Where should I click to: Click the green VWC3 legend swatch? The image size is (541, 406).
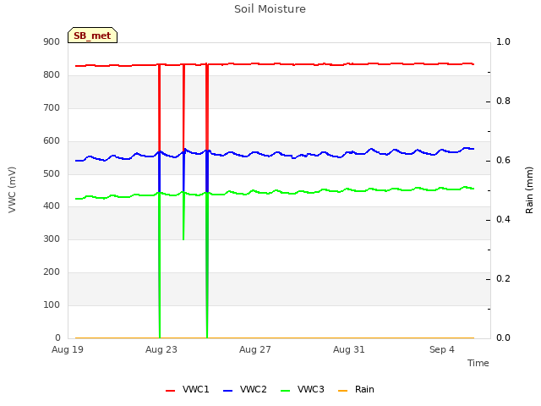[x=286, y=391]
